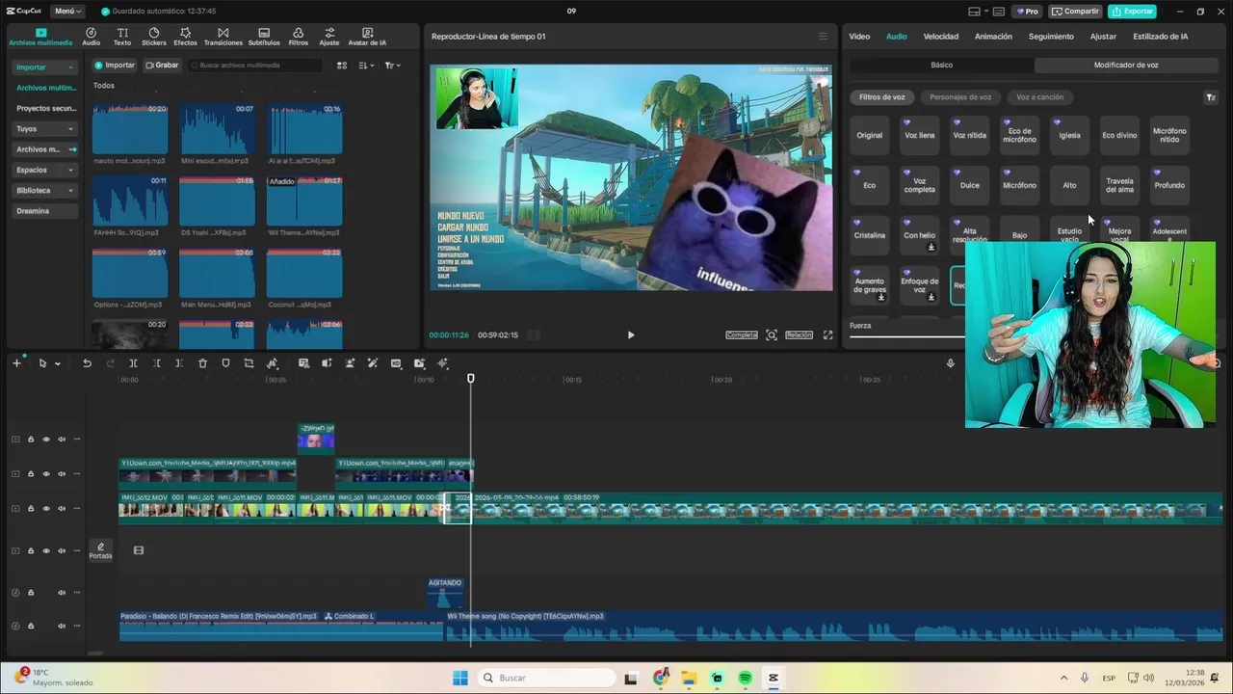The image size is (1233, 694).
Task: Click the cover frame icon beside Portada
Action: (x=139, y=550)
